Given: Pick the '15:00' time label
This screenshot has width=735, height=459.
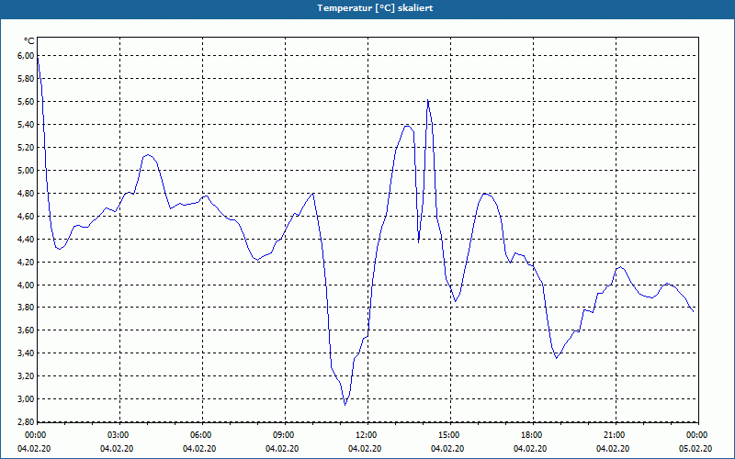Looking at the screenshot, I should tap(448, 435).
